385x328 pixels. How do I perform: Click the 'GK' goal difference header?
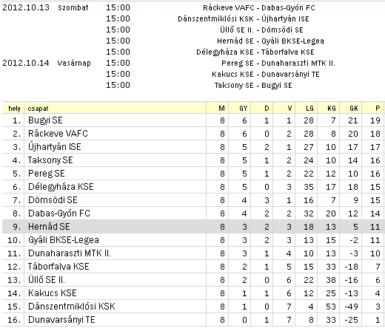[x=354, y=109]
